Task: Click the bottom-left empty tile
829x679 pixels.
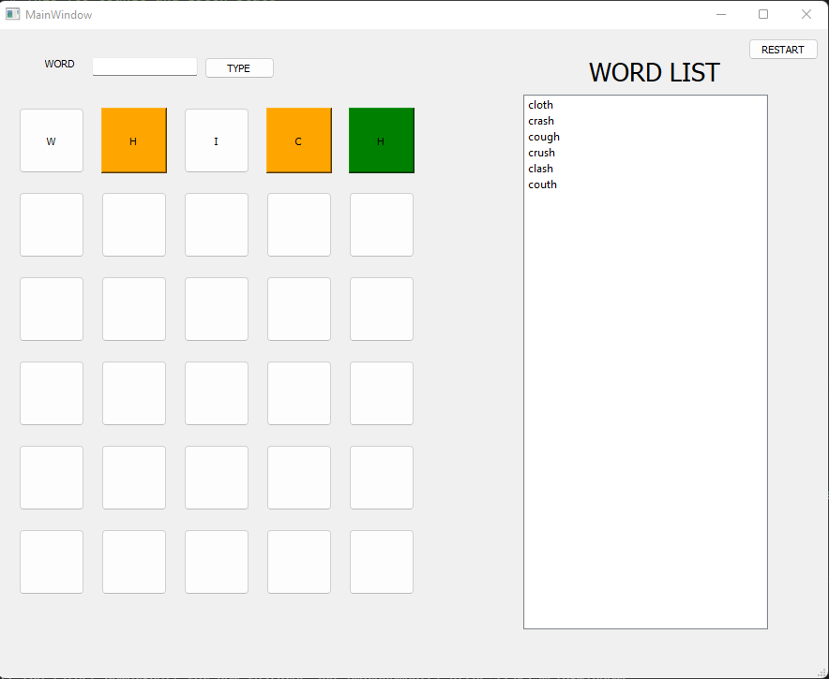Action: tap(51, 562)
